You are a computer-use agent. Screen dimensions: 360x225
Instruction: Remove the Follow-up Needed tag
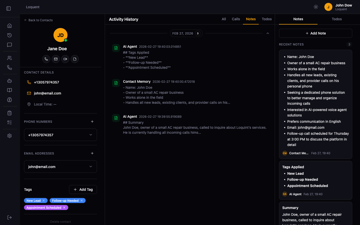pos(81,200)
